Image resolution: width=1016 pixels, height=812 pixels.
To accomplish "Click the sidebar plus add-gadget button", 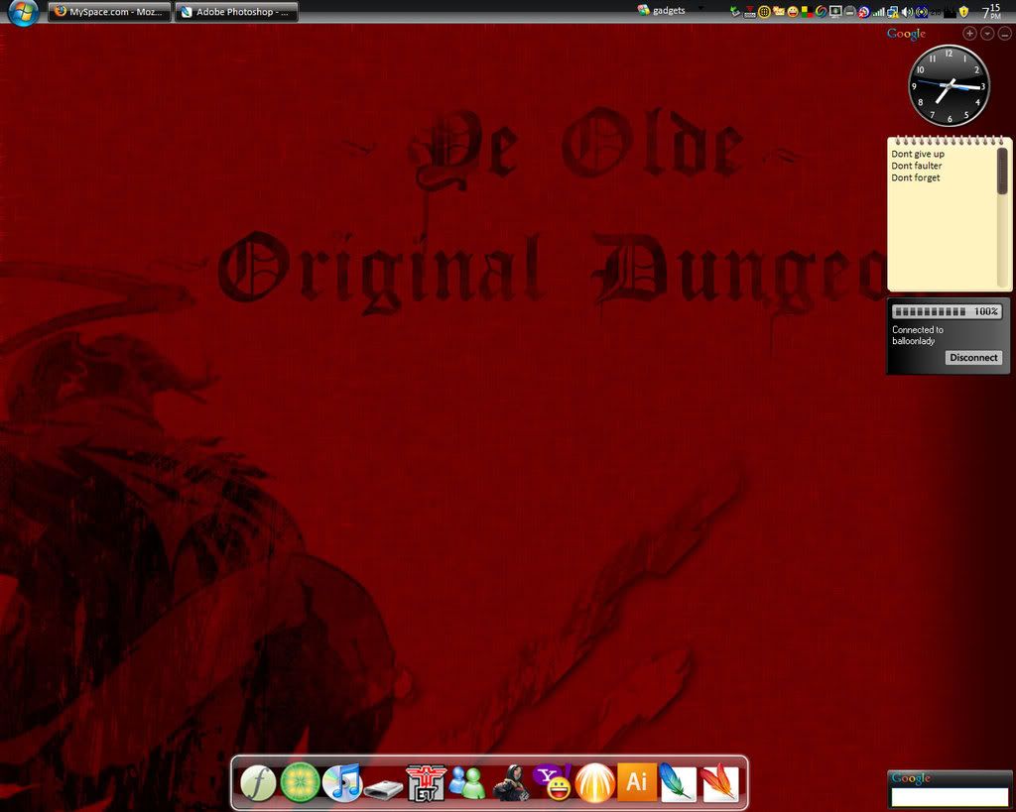I will click(x=970, y=34).
